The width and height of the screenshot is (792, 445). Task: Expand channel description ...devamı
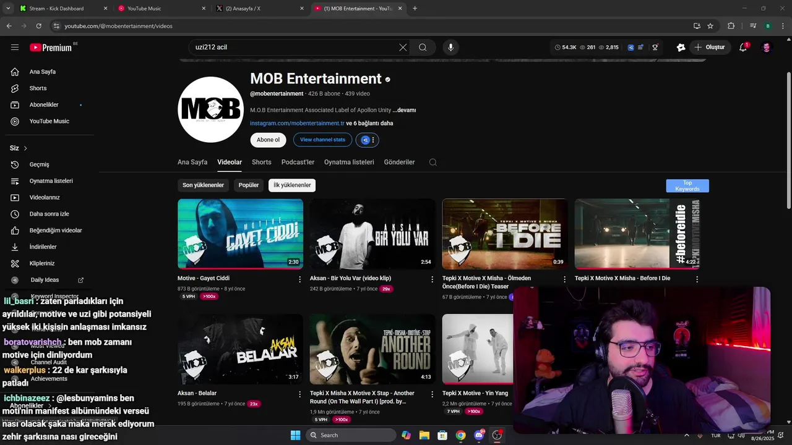(x=404, y=110)
